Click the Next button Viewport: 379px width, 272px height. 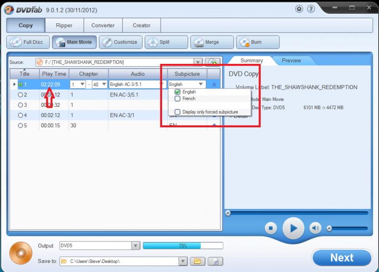342,258
